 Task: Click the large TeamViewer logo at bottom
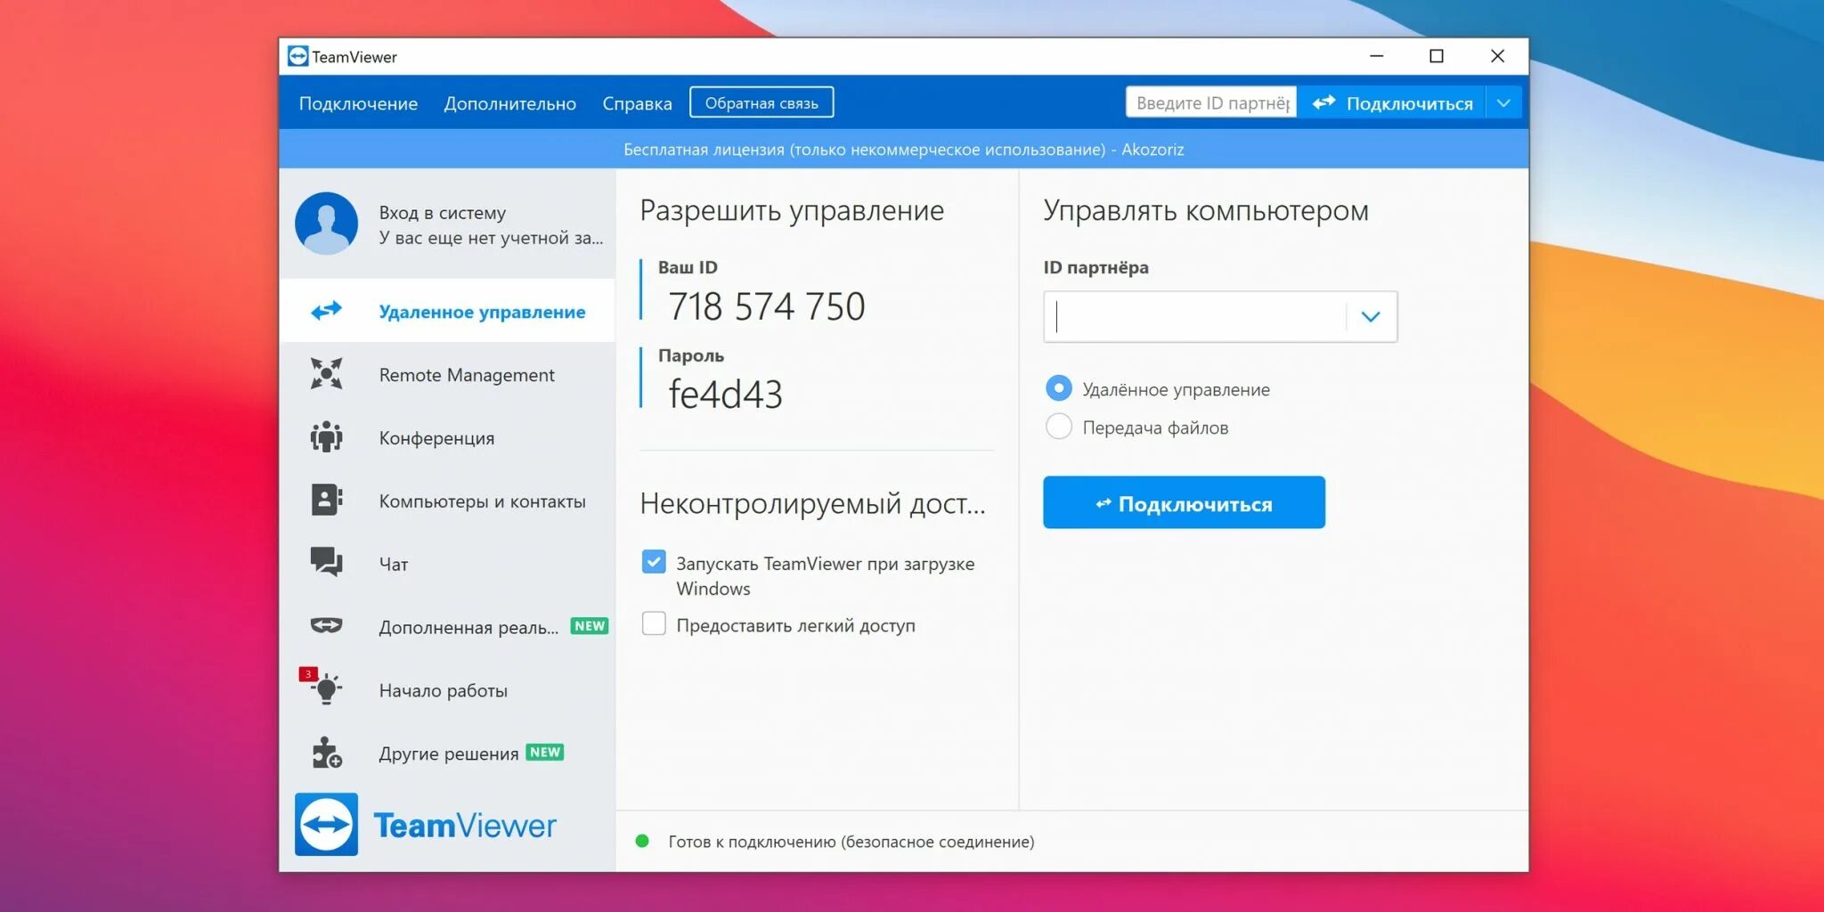(426, 825)
